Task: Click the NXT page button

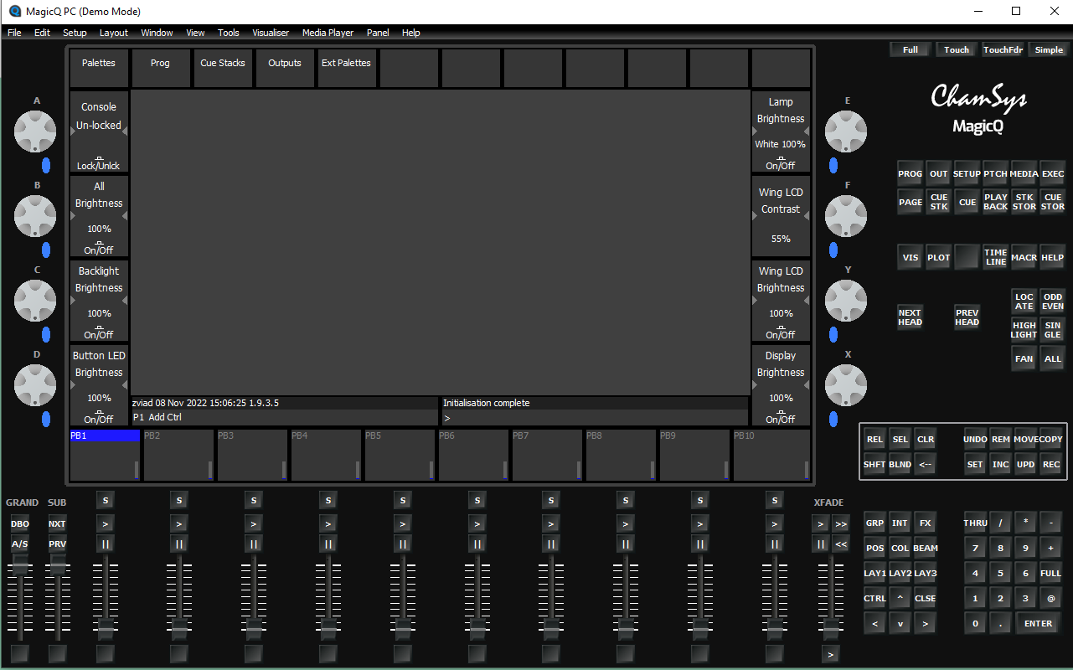Action: [57, 523]
